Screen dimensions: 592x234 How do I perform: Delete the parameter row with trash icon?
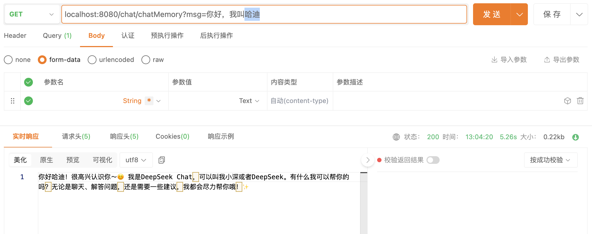point(580,101)
